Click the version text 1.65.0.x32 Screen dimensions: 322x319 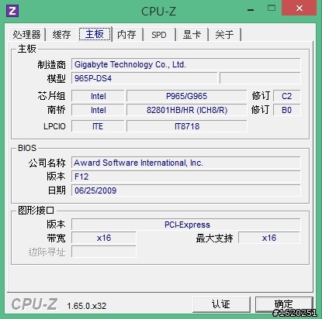pos(87,306)
